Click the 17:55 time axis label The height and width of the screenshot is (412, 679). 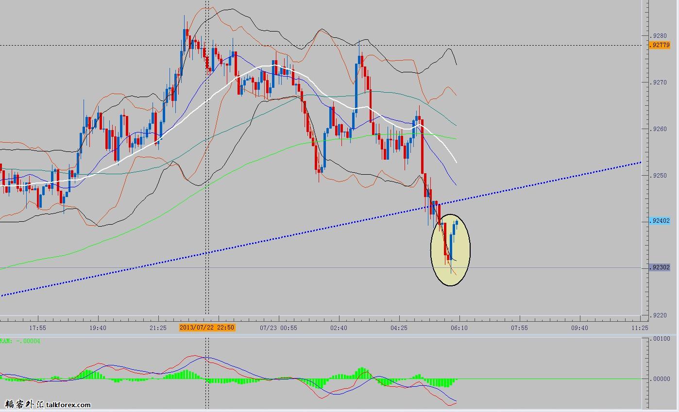click(x=37, y=328)
